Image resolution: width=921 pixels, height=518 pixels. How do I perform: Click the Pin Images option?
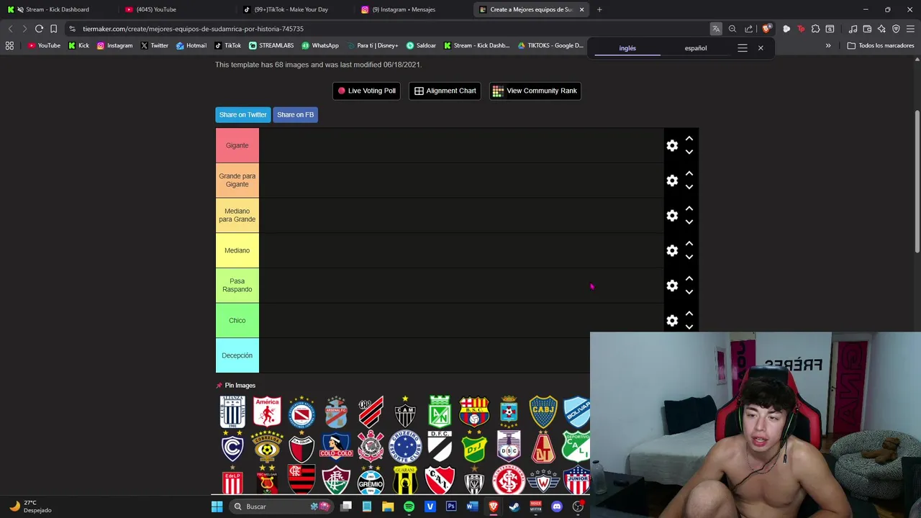(x=235, y=386)
